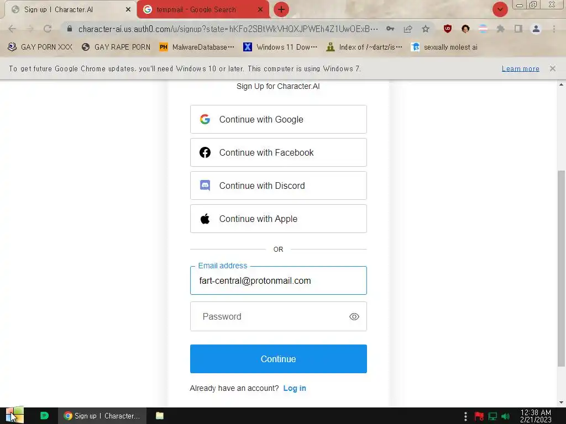Select Chrome Sign up taskbar item
The width and height of the screenshot is (566, 424).
coord(102,416)
